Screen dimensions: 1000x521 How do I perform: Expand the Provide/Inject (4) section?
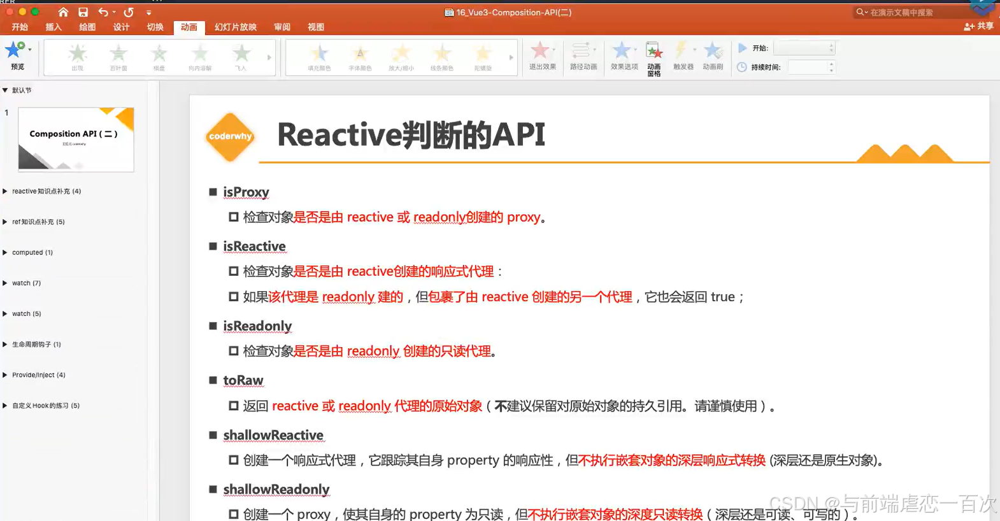click(5, 375)
